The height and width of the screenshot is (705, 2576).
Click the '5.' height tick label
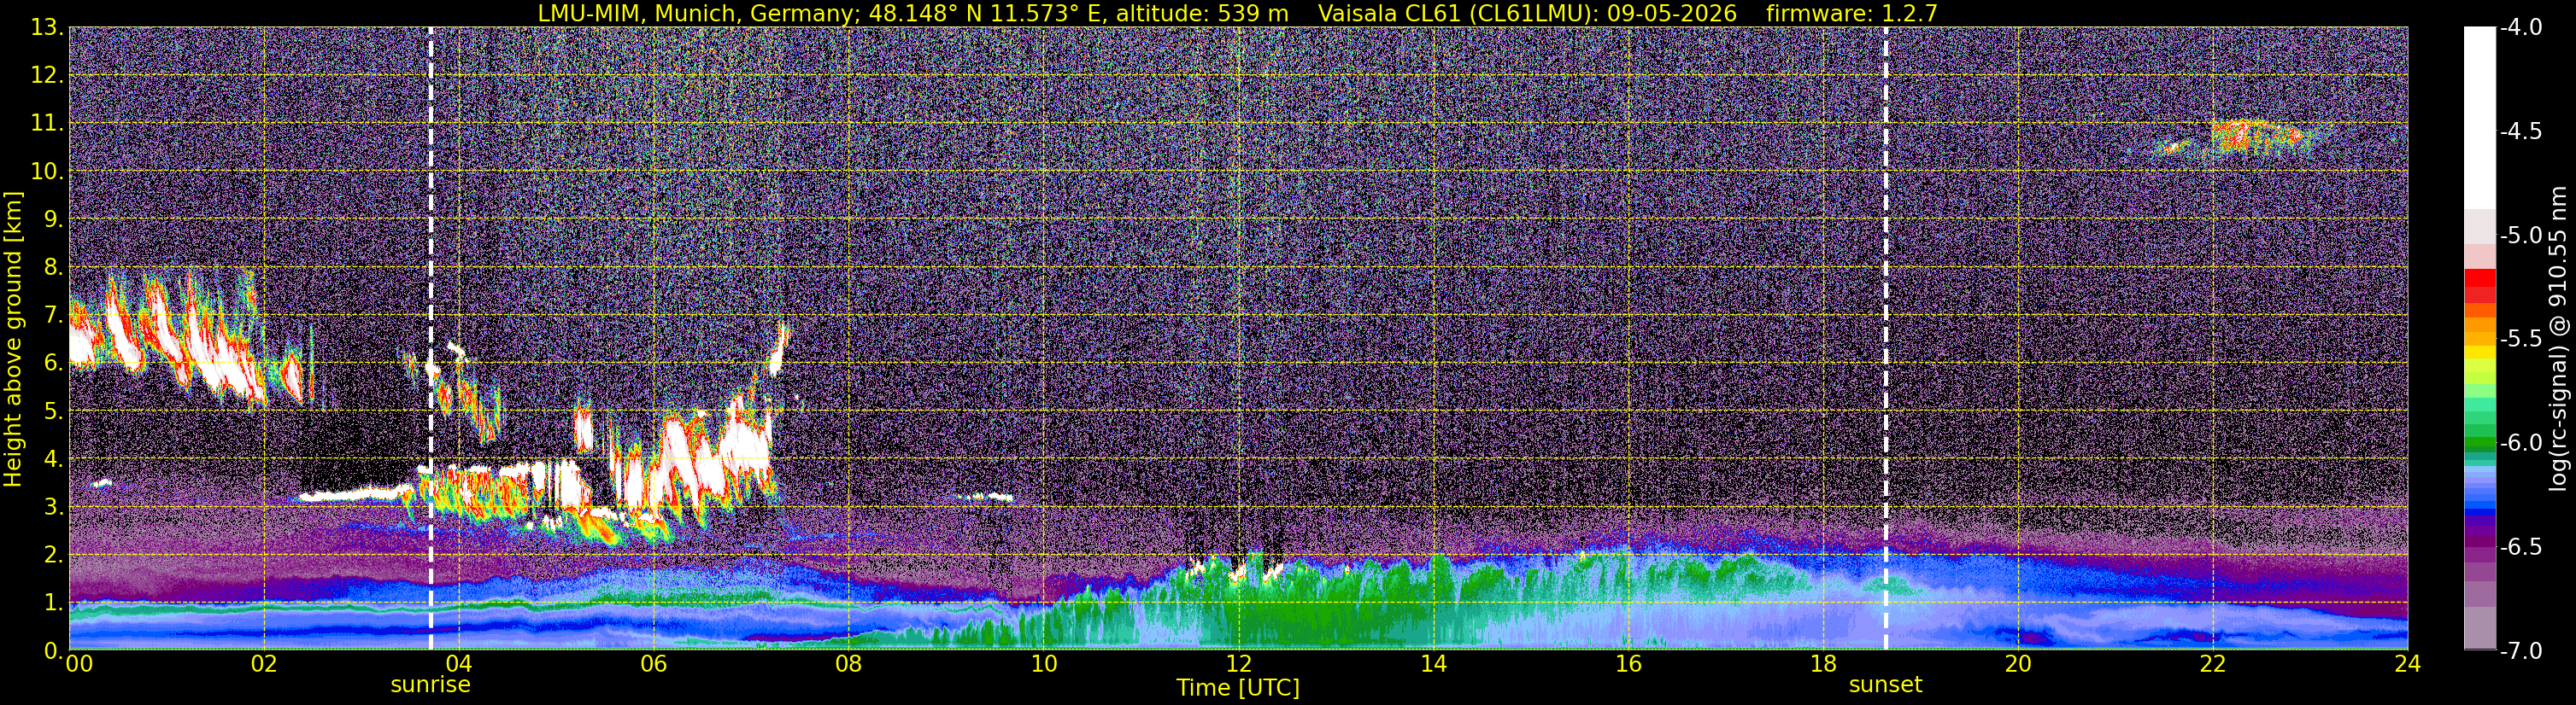(x=53, y=411)
